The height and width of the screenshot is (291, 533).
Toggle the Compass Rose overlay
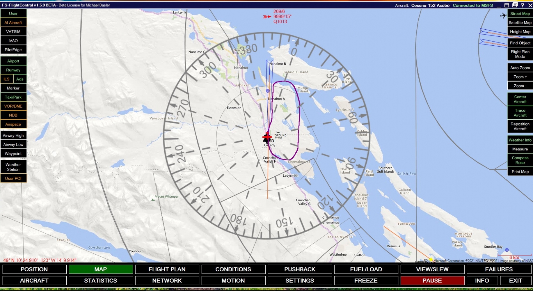click(x=520, y=160)
